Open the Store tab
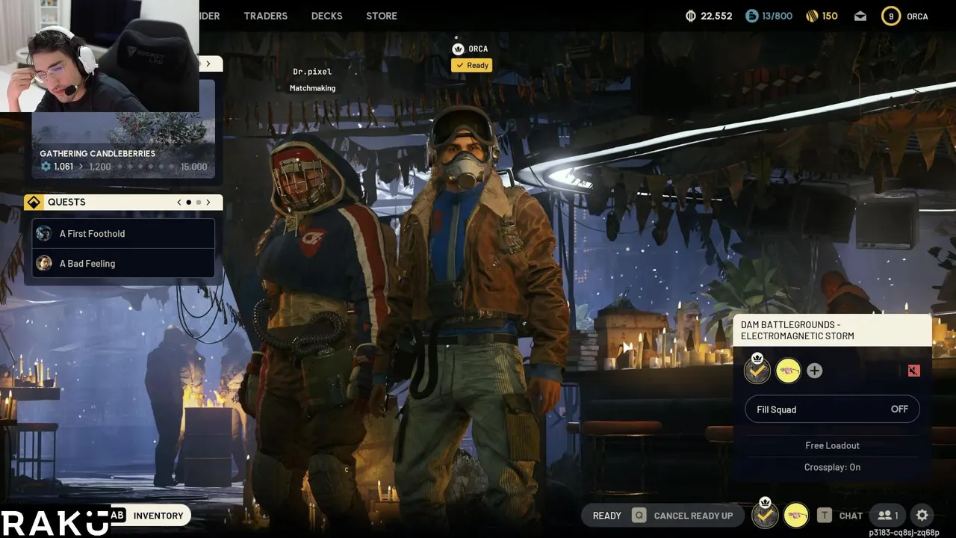956x538 pixels. 382,16
